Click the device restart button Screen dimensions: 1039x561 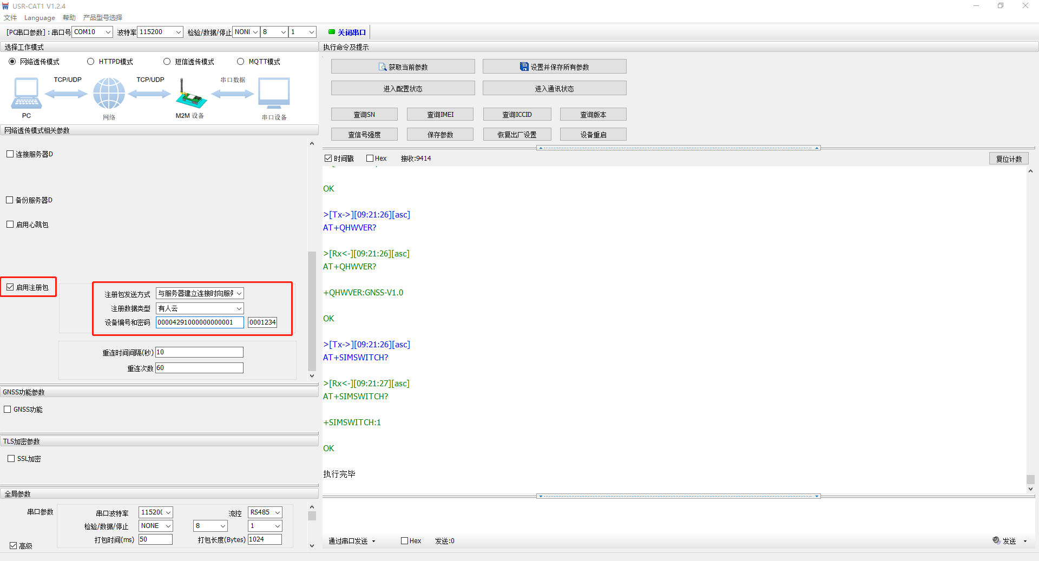[593, 135]
